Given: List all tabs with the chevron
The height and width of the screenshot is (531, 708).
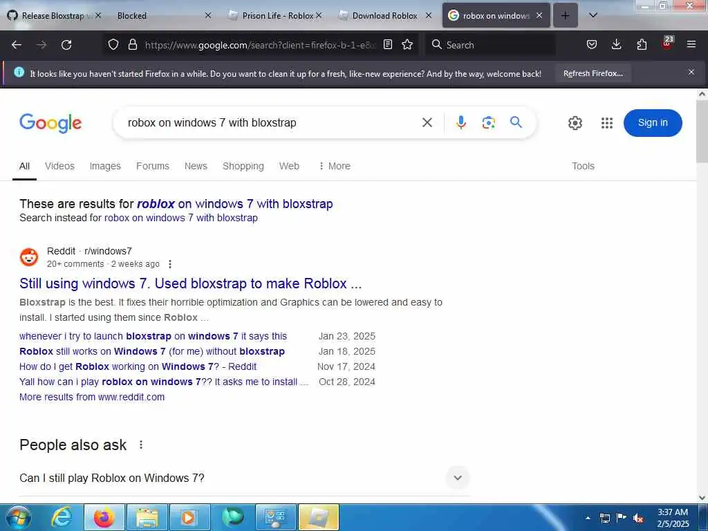Looking at the screenshot, I should point(593,15).
